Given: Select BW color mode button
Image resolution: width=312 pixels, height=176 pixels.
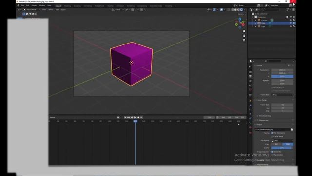Looking at the screenshot, I should (x=276, y=144).
